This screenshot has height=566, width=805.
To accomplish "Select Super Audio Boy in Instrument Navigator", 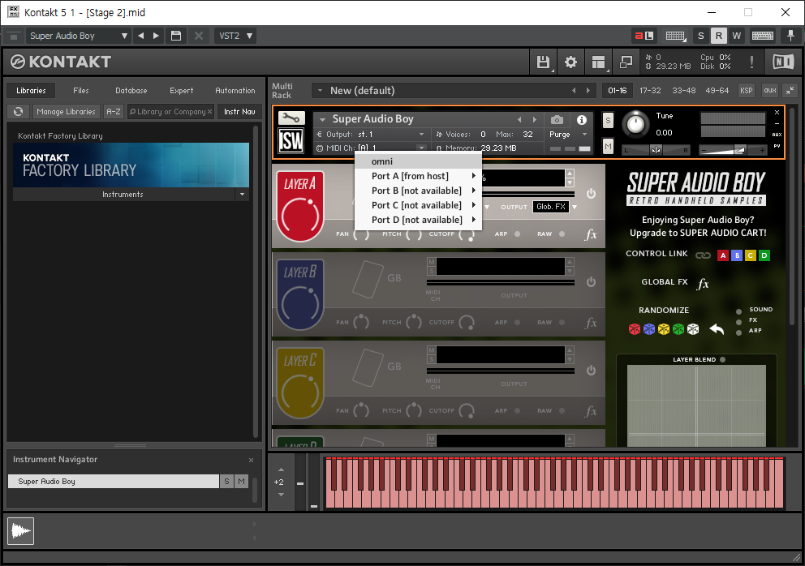I will [x=114, y=482].
